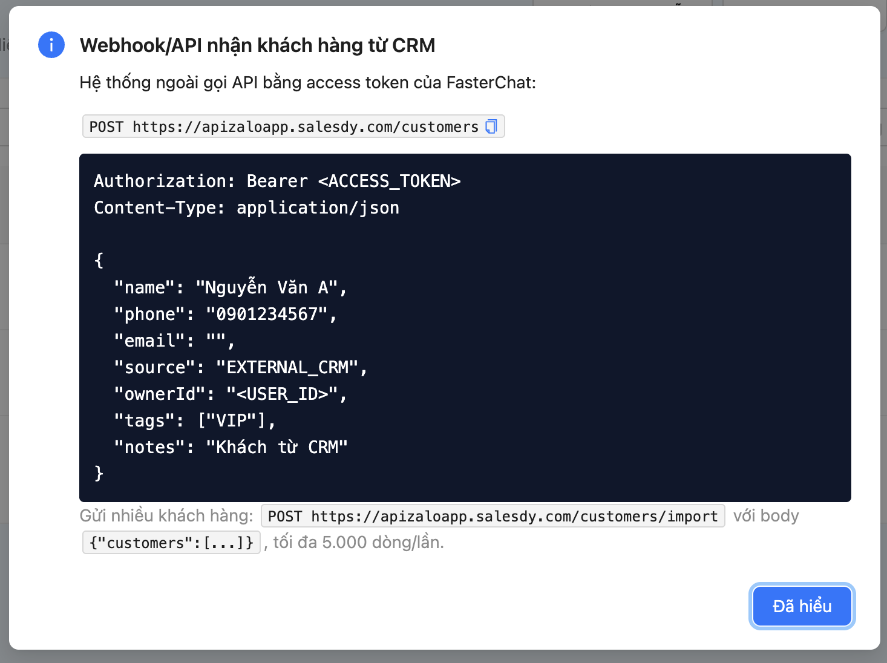Select the POST https://apizaloapp.salesdy.com/customers text

(284, 126)
